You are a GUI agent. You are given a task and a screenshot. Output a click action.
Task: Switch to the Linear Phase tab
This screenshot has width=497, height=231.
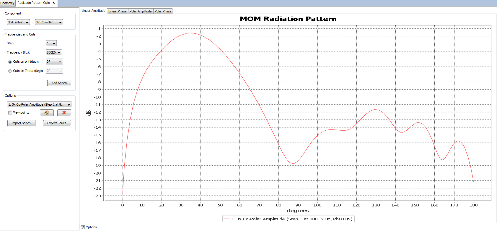(x=117, y=11)
